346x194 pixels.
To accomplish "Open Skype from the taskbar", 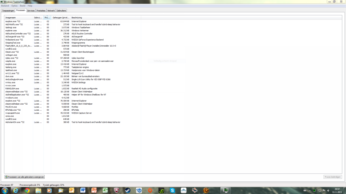I will coord(172,190).
